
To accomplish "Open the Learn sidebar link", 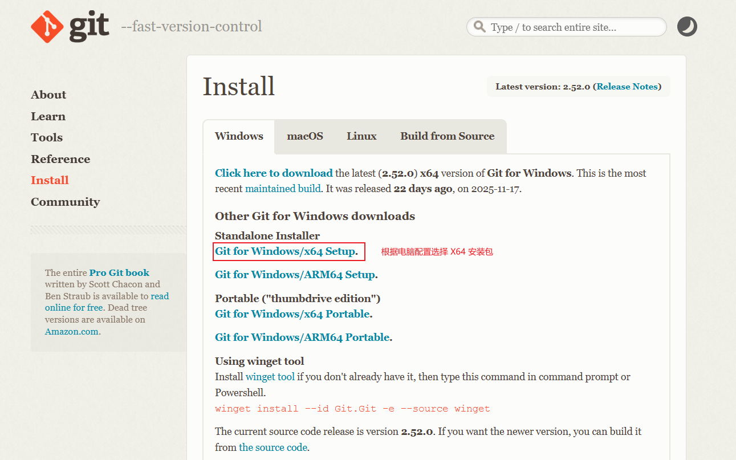I will [48, 116].
